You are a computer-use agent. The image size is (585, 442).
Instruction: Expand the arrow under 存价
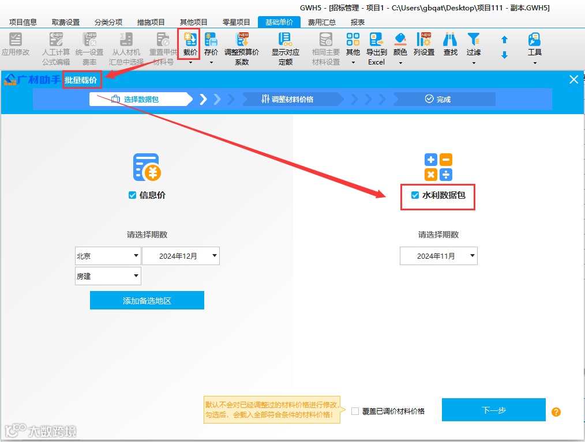click(211, 63)
